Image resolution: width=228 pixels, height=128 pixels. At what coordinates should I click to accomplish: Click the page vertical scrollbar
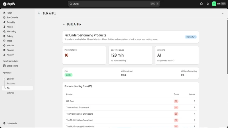(227, 46)
